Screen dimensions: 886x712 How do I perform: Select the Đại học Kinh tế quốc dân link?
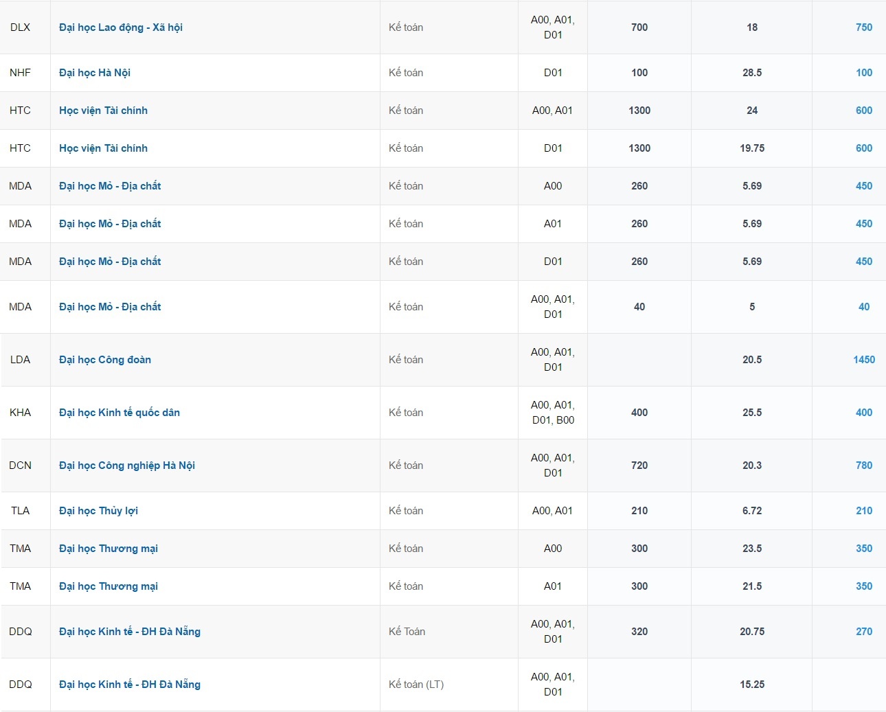point(120,413)
